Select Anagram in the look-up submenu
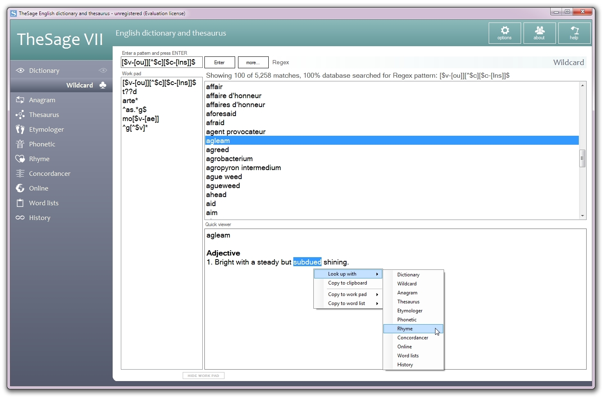This screenshot has height=397, width=603. coord(413,293)
